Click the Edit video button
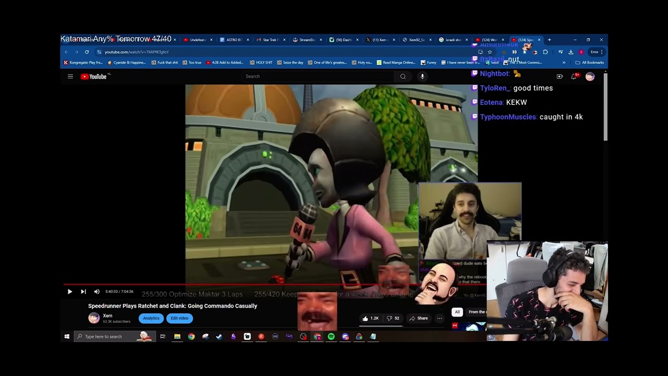Image resolution: width=668 pixels, height=376 pixels. pos(180,318)
